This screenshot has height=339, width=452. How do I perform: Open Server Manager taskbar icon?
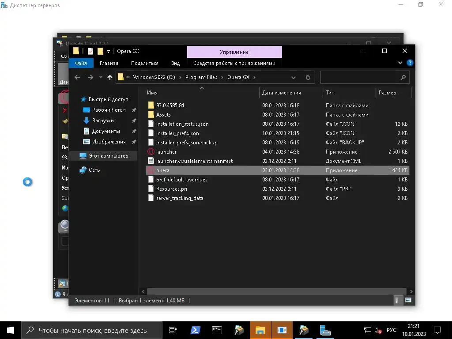[325, 330]
